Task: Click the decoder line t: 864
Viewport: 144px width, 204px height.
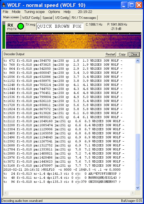Action: [x=63, y=69]
